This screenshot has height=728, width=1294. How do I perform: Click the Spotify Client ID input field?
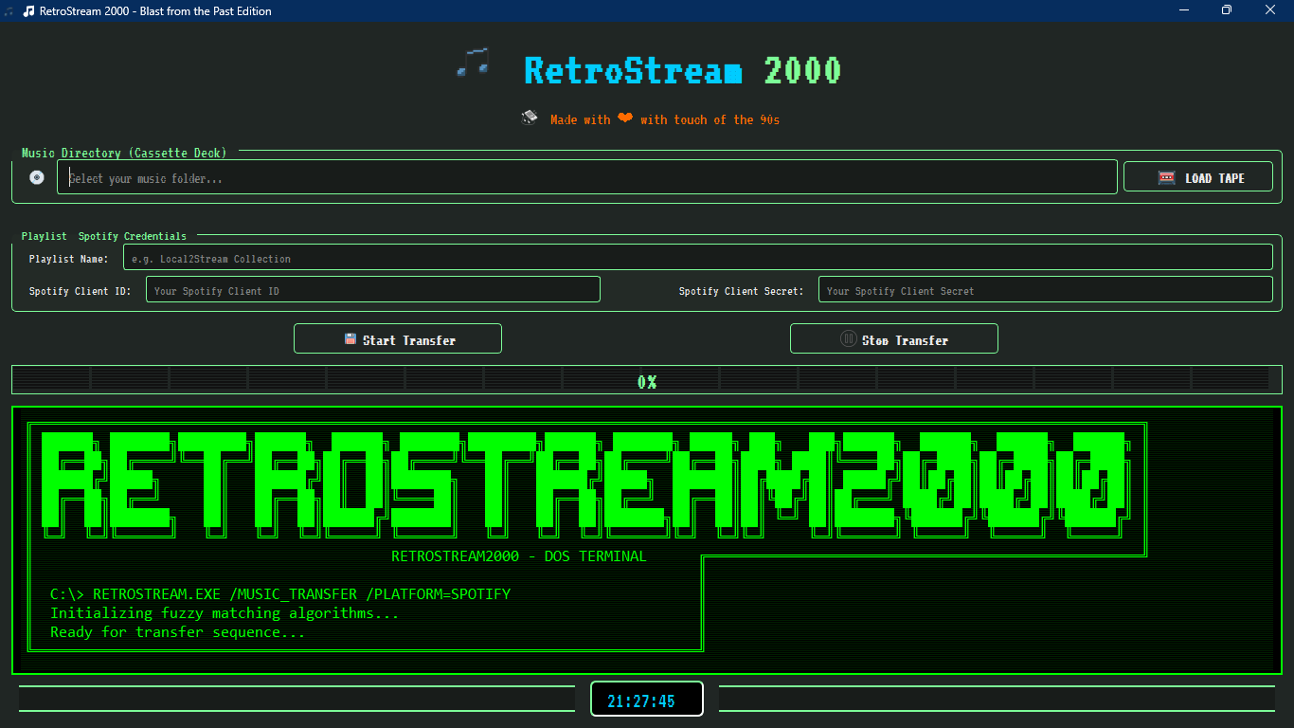click(x=373, y=290)
